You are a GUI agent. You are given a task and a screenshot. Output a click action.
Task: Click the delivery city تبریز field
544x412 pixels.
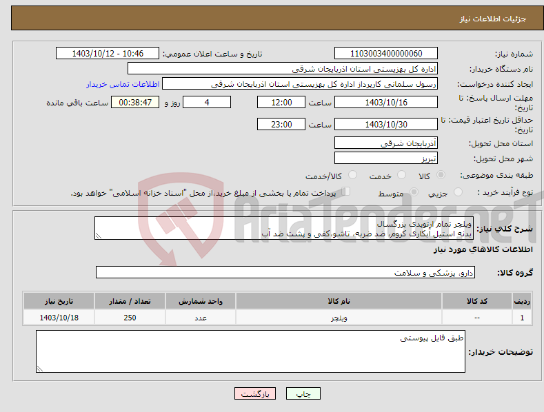click(386, 158)
